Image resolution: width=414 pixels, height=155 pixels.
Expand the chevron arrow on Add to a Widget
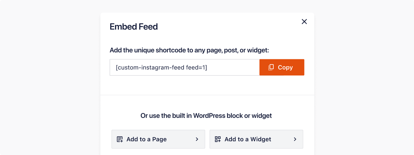pos(295,139)
